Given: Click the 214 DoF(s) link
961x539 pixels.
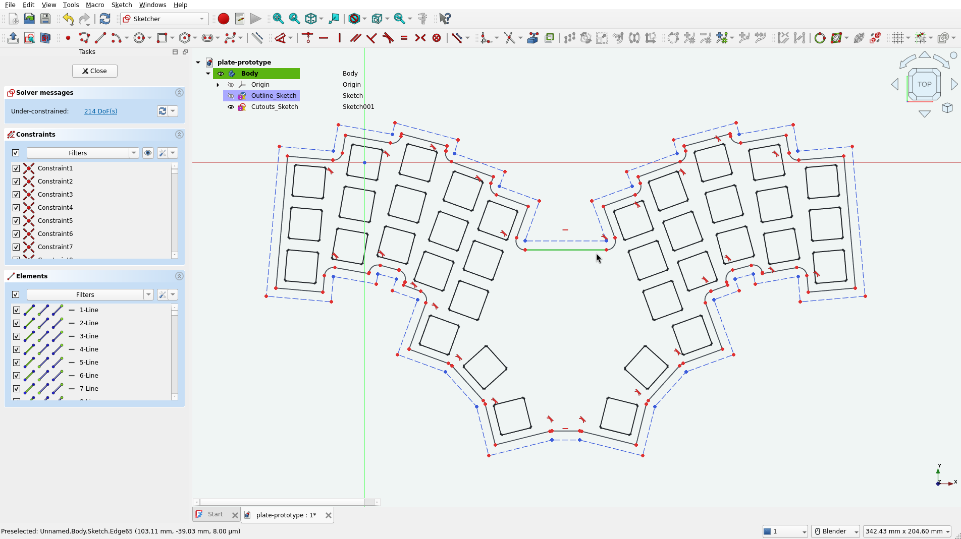Looking at the screenshot, I should [x=100, y=111].
